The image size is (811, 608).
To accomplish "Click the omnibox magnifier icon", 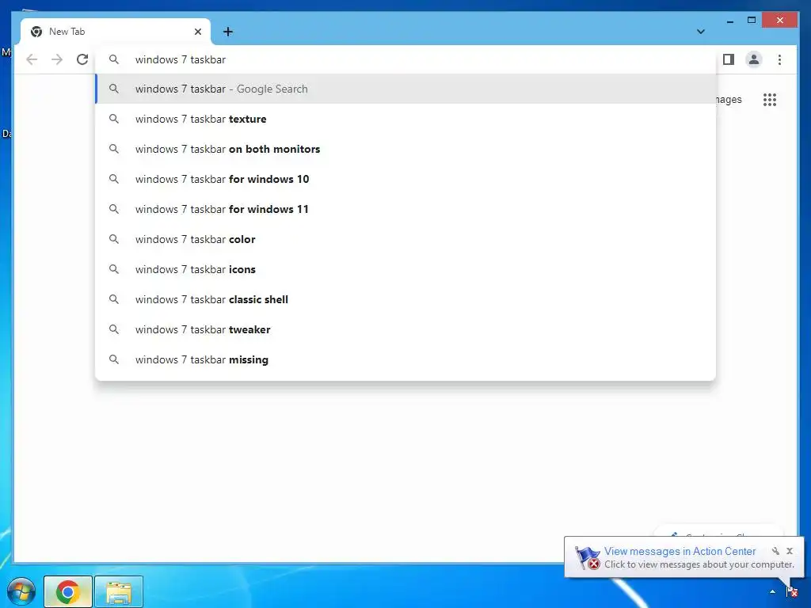I will (x=114, y=59).
